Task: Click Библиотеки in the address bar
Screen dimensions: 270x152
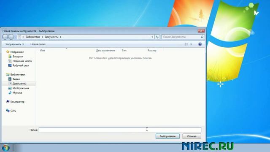Action: 32,37
